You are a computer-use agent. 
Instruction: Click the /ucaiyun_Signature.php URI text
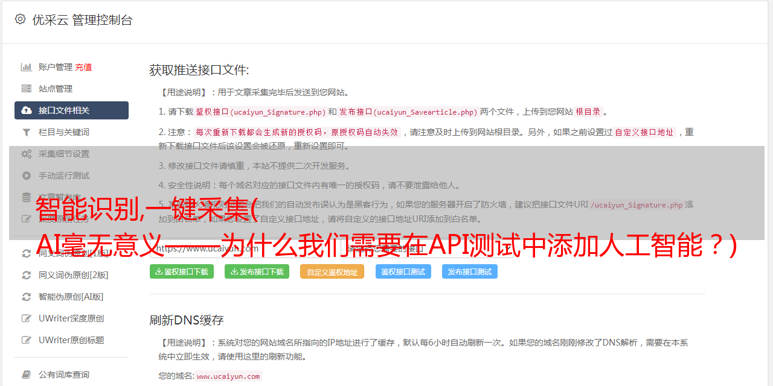637,204
